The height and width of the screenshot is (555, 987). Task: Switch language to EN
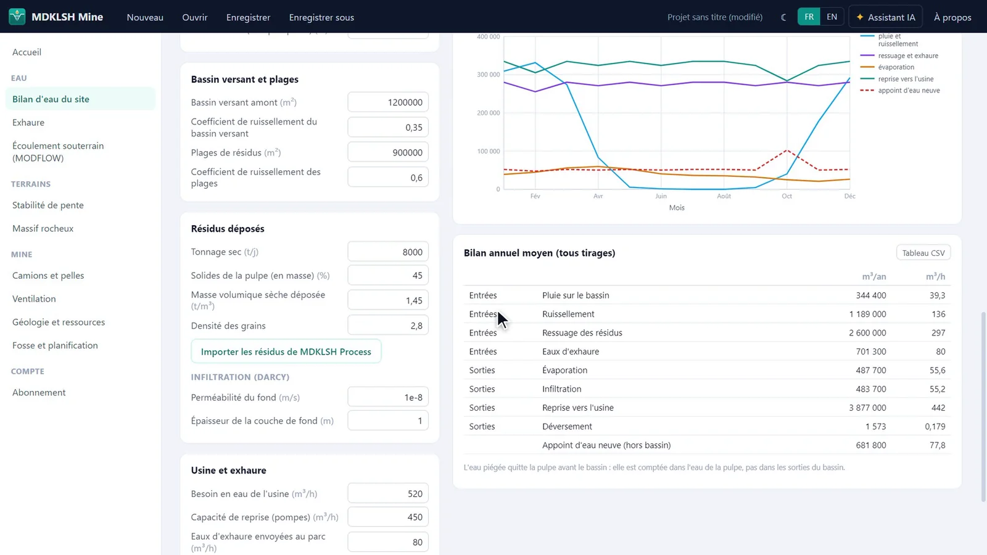pyautogui.click(x=832, y=17)
